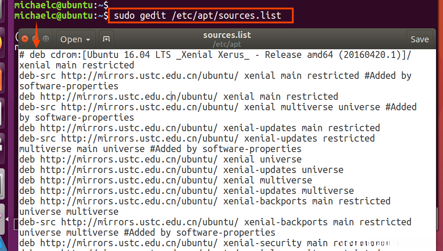Click the new document icon in gedit
The width and height of the screenshot is (443, 251).
coord(106,39)
